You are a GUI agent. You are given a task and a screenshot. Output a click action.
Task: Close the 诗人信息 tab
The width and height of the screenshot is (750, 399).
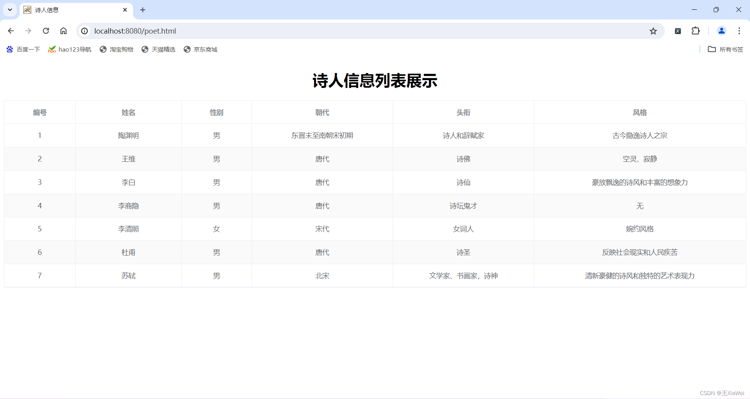(125, 10)
